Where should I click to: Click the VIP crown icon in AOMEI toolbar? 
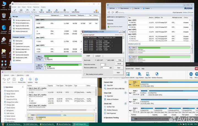(x=96, y=10)
